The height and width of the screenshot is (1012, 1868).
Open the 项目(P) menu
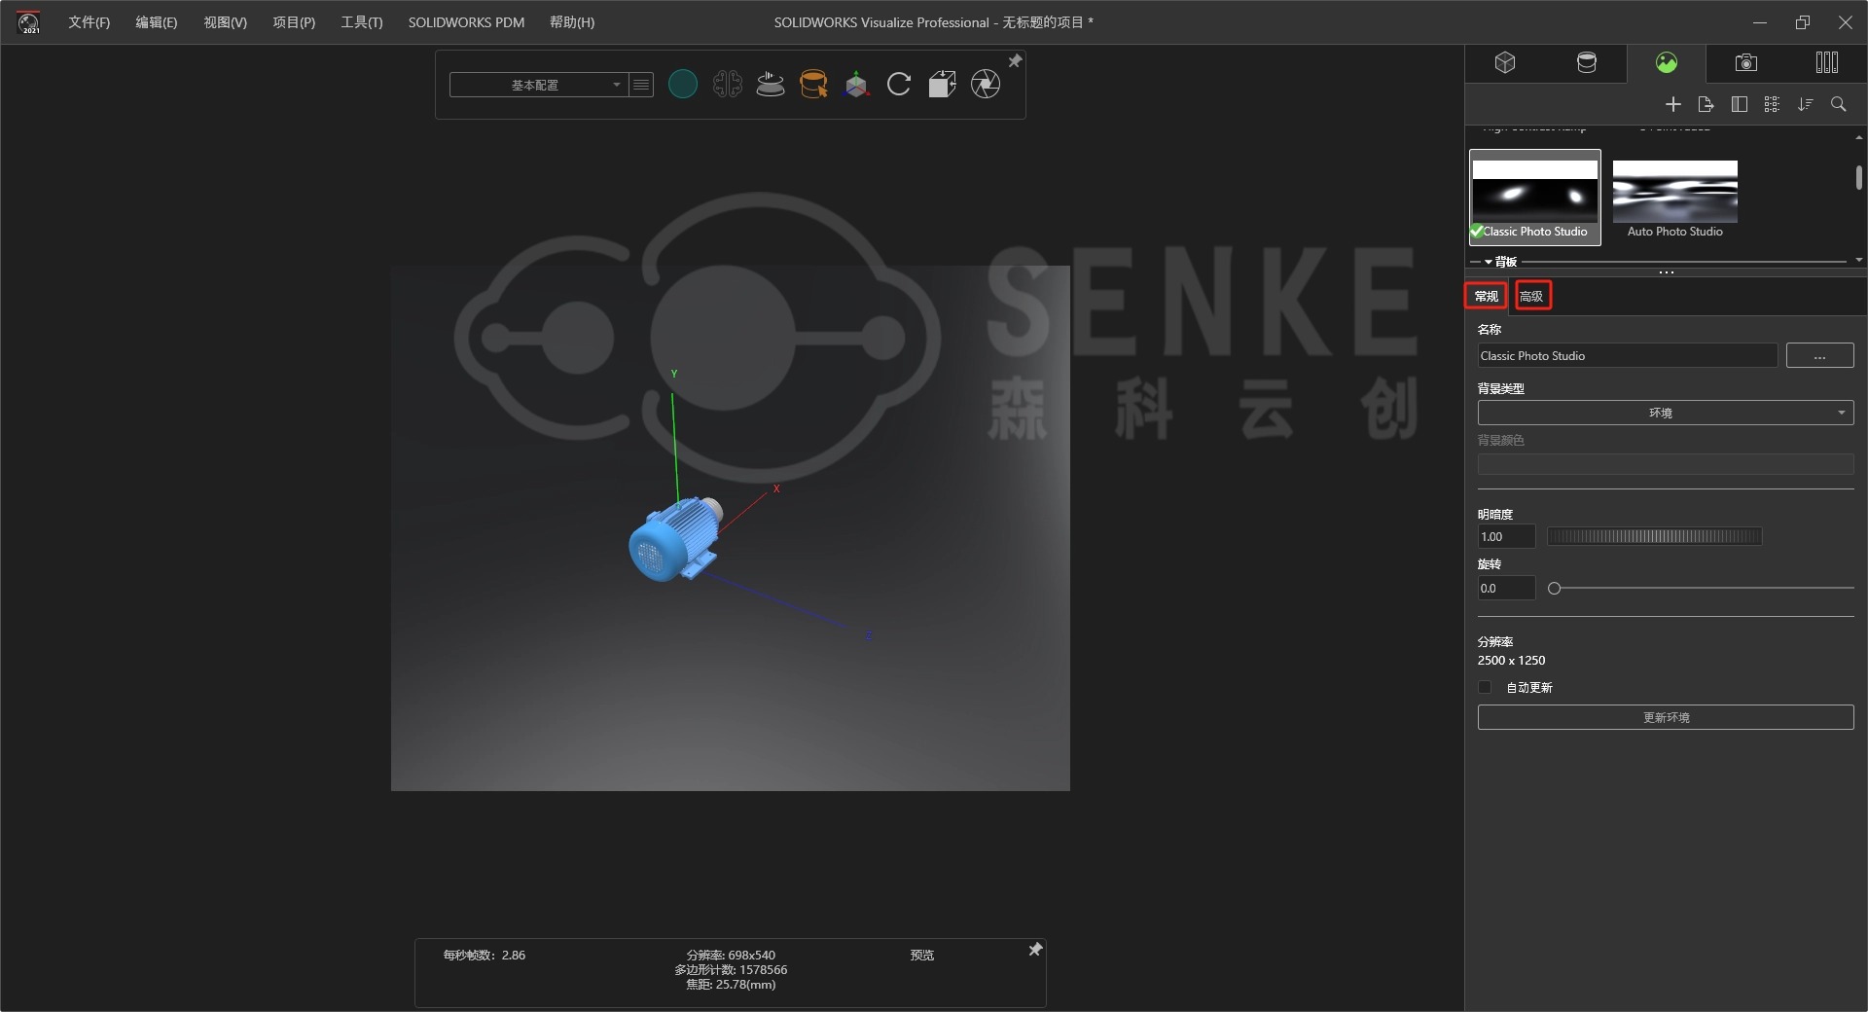coord(294,22)
